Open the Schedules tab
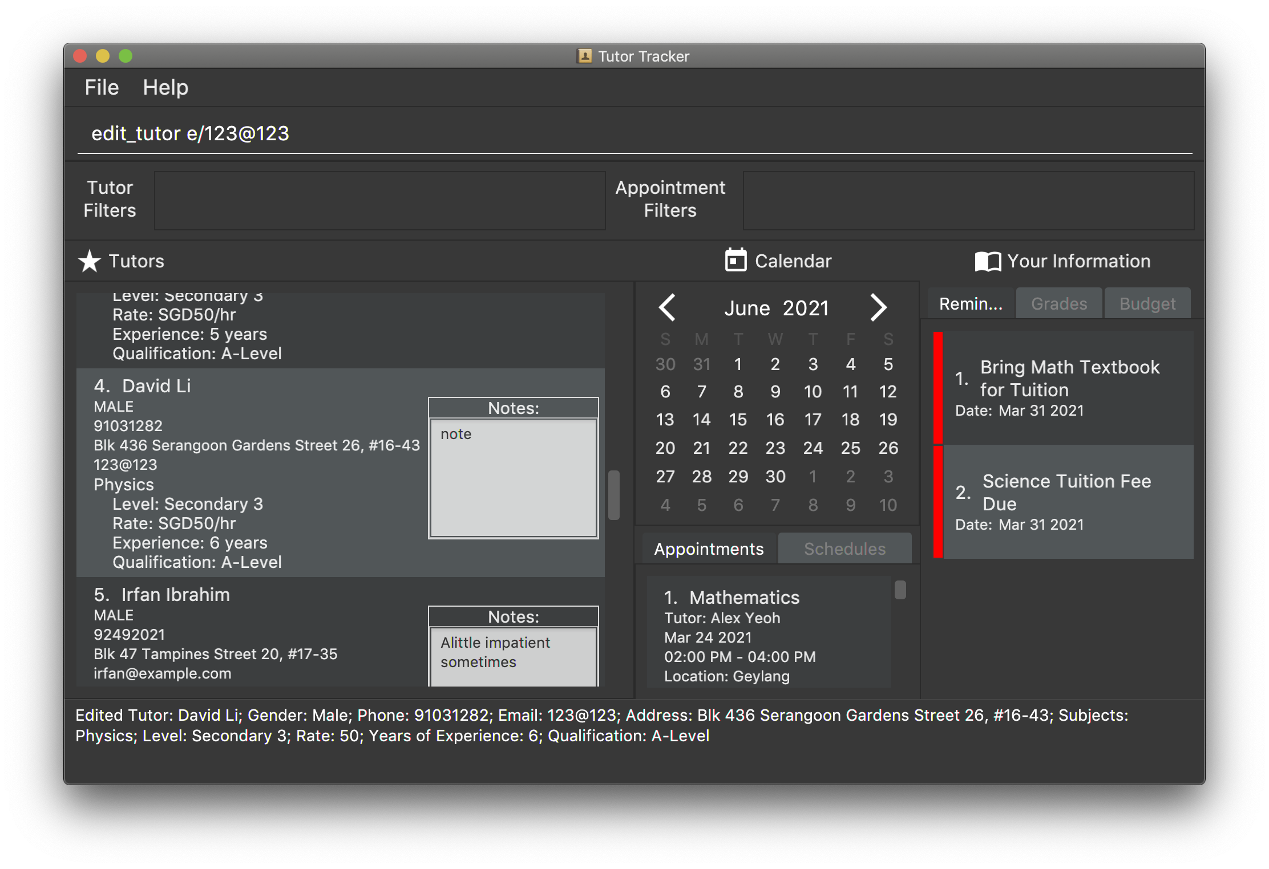Viewport: 1269px width, 869px height. tap(844, 549)
